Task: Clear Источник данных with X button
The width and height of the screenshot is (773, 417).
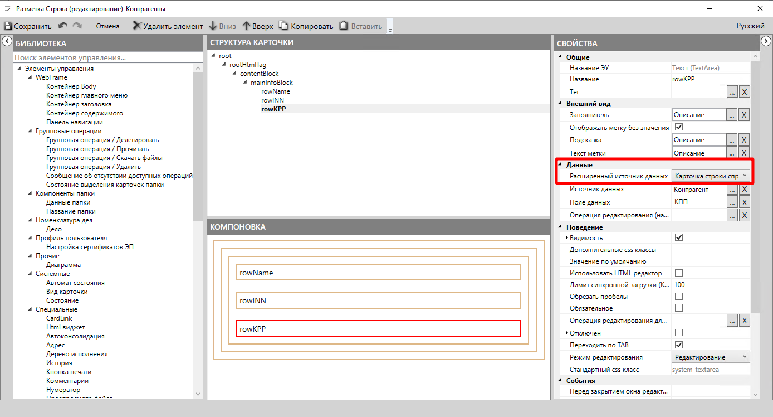Action: point(744,190)
